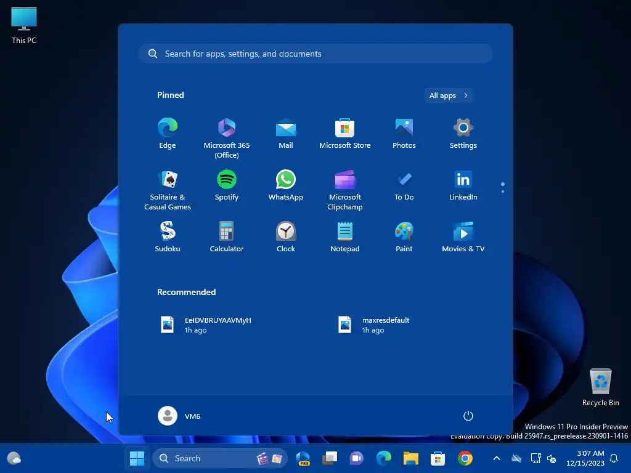Open the Chat (Teams) taskbar icon
Screen dimensions: 631x473
pyautogui.click(x=357, y=458)
